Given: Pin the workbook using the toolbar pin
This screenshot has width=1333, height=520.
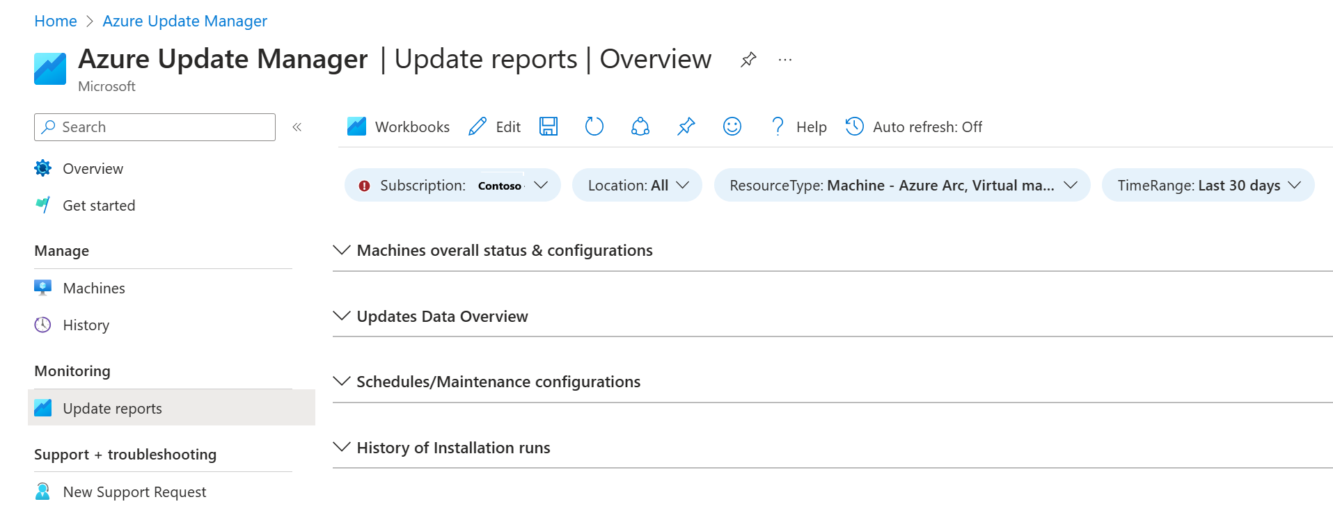Looking at the screenshot, I should click(x=686, y=127).
